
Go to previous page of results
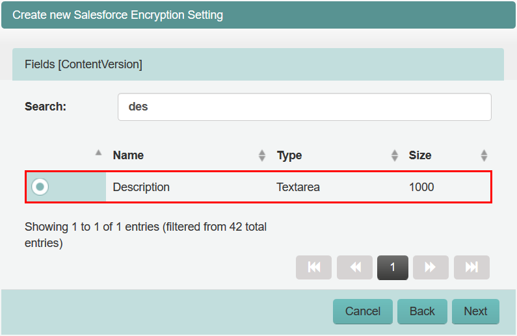(354, 267)
